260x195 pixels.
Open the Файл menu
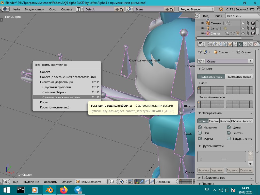[x=16, y=9]
